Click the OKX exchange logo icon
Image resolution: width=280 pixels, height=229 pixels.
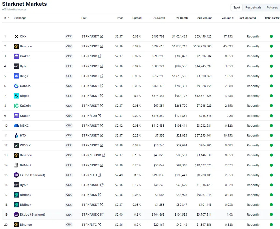pos(16,36)
